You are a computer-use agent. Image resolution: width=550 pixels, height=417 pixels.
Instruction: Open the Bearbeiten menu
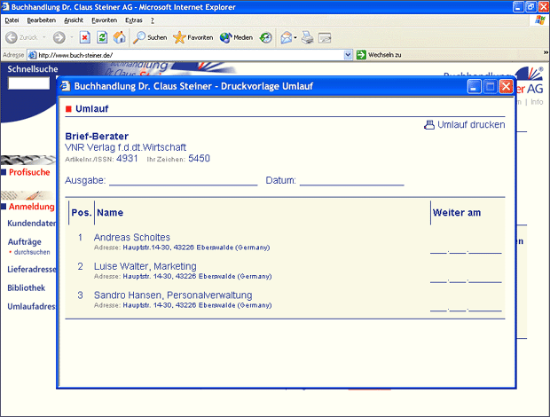[42, 20]
